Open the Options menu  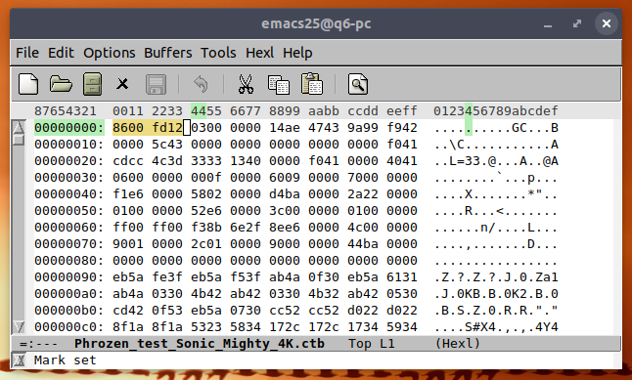point(110,53)
